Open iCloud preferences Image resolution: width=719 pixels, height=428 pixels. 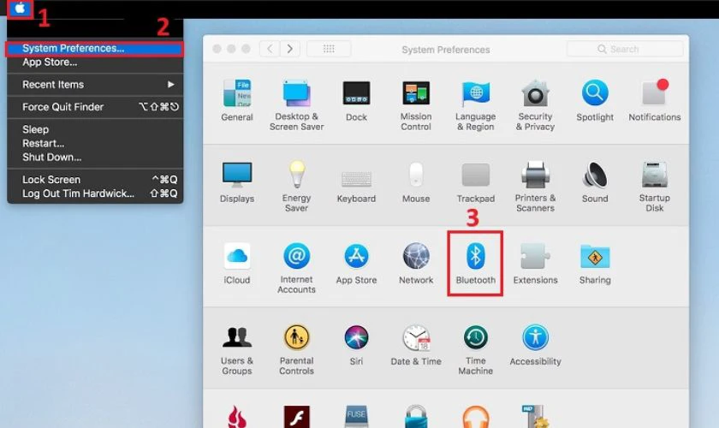tap(236, 264)
